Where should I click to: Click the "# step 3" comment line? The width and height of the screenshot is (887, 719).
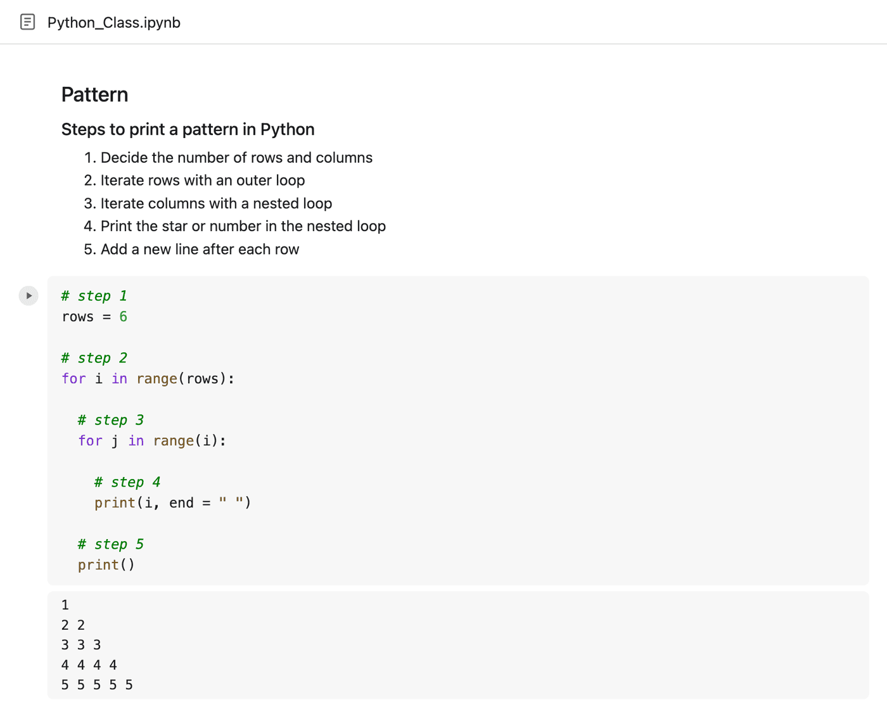[111, 420]
